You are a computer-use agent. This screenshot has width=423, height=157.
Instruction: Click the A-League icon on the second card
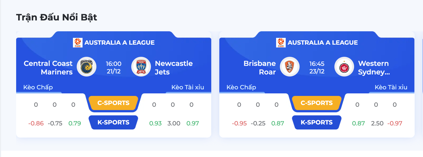(281, 43)
